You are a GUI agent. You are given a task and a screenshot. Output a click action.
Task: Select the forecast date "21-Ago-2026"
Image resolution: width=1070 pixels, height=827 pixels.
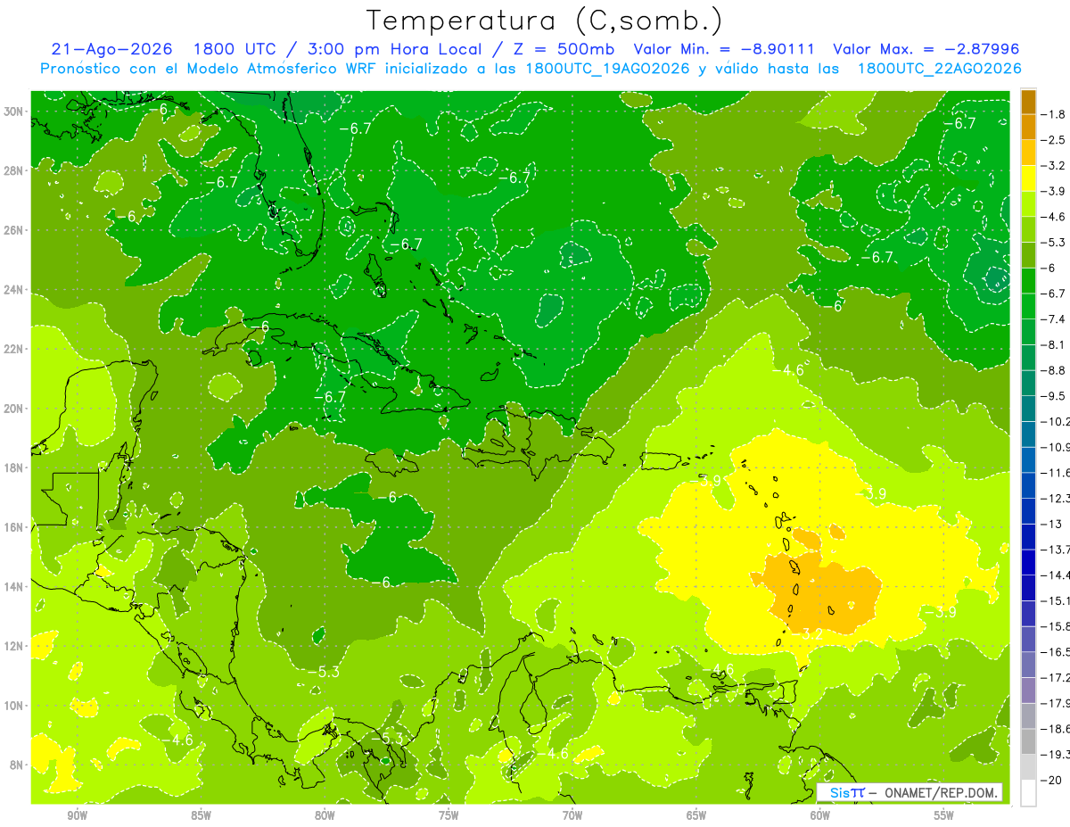(111, 49)
